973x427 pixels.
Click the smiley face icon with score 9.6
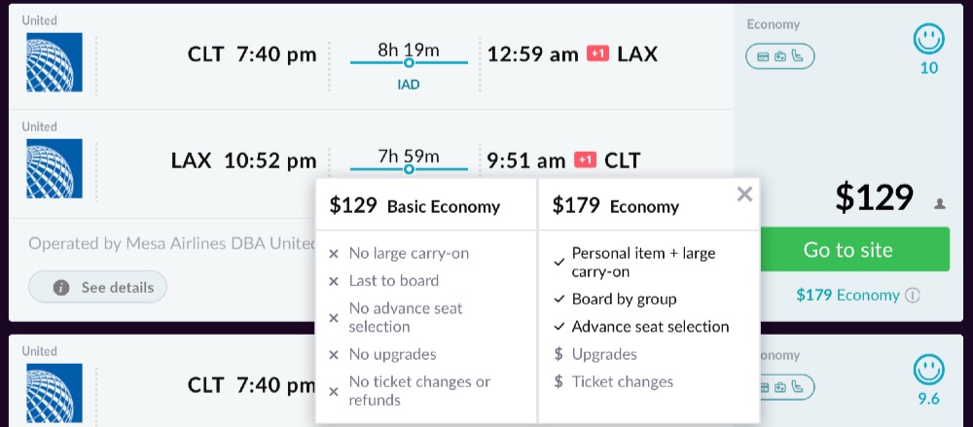click(929, 370)
